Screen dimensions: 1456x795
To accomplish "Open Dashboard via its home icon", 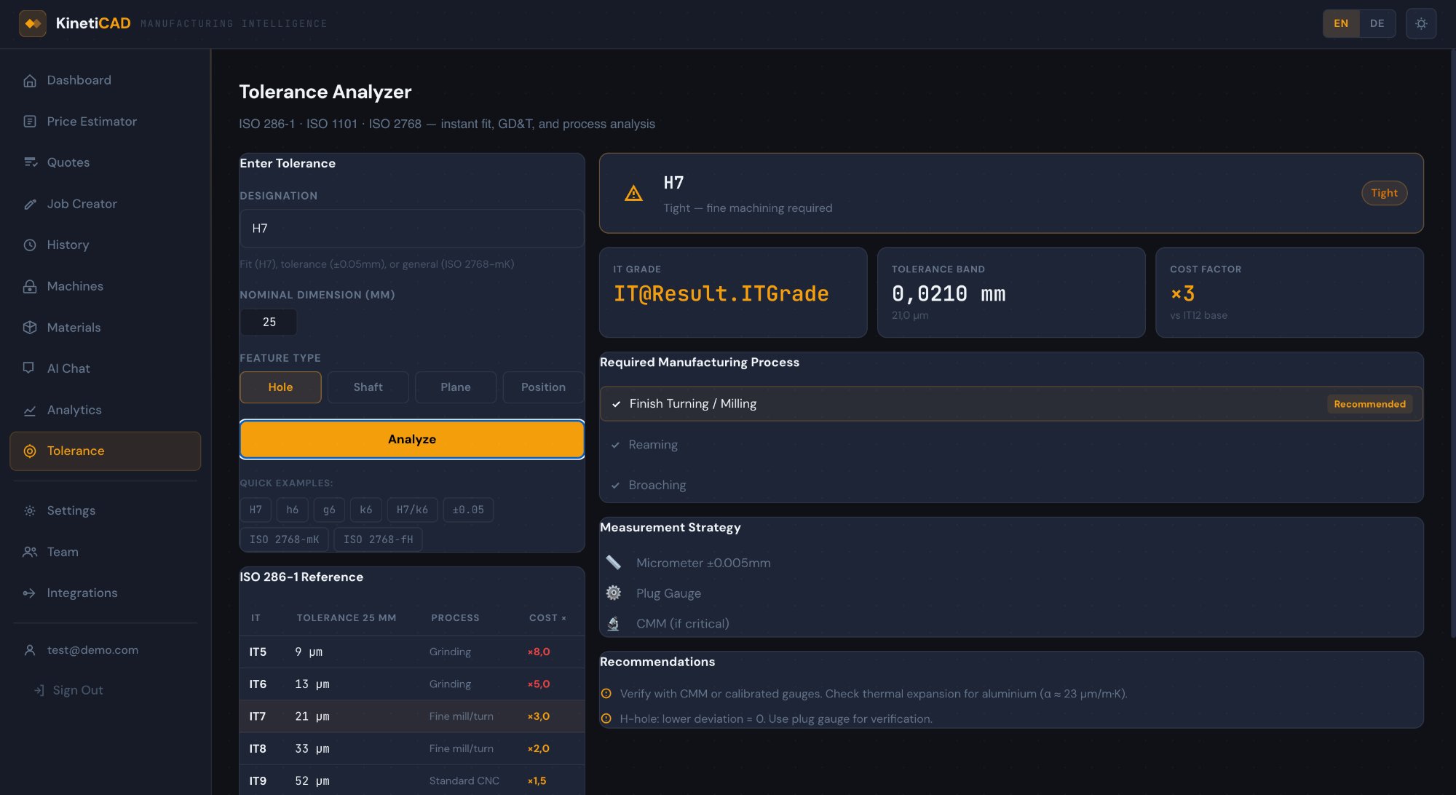I will [30, 81].
